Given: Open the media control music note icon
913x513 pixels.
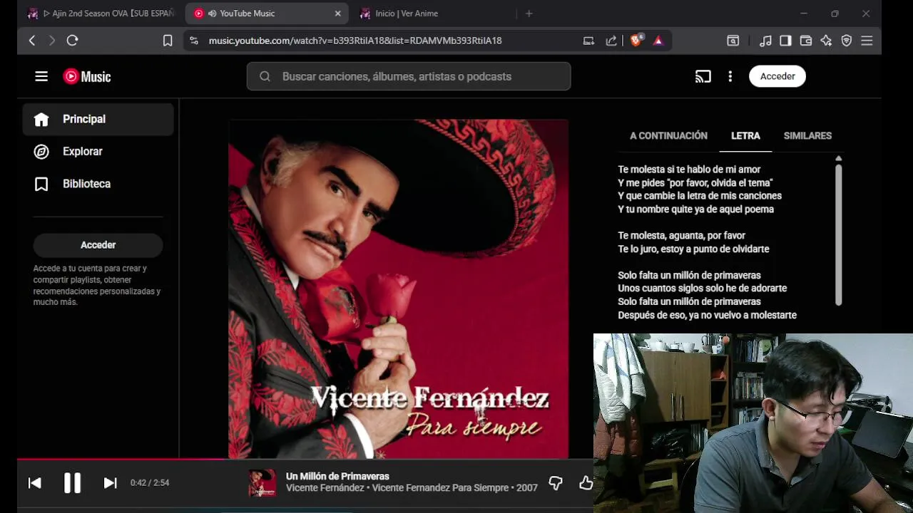Looking at the screenshot, I should tap(765, 41).
